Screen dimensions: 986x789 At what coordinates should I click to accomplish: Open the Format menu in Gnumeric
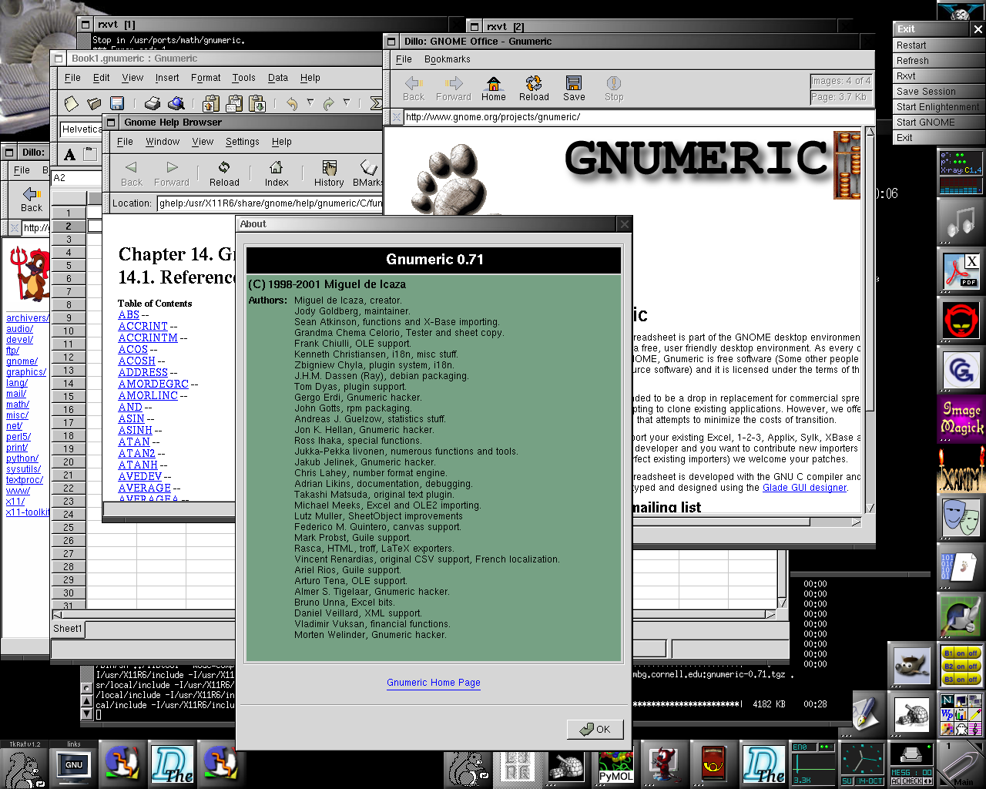tap(206, 78)
